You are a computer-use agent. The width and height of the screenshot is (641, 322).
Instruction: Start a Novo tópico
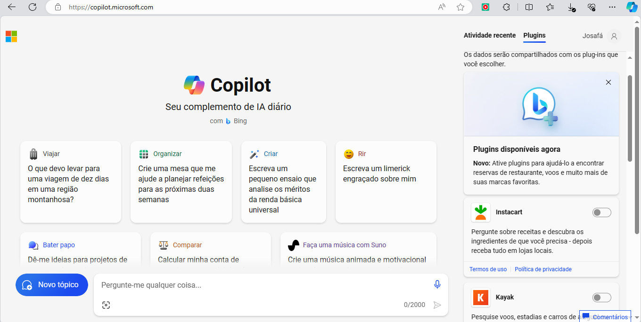click(x=52, y=285)
